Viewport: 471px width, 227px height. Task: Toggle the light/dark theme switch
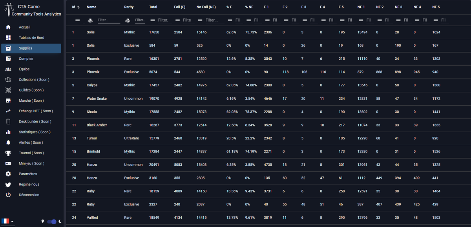[x=51, y=222]
